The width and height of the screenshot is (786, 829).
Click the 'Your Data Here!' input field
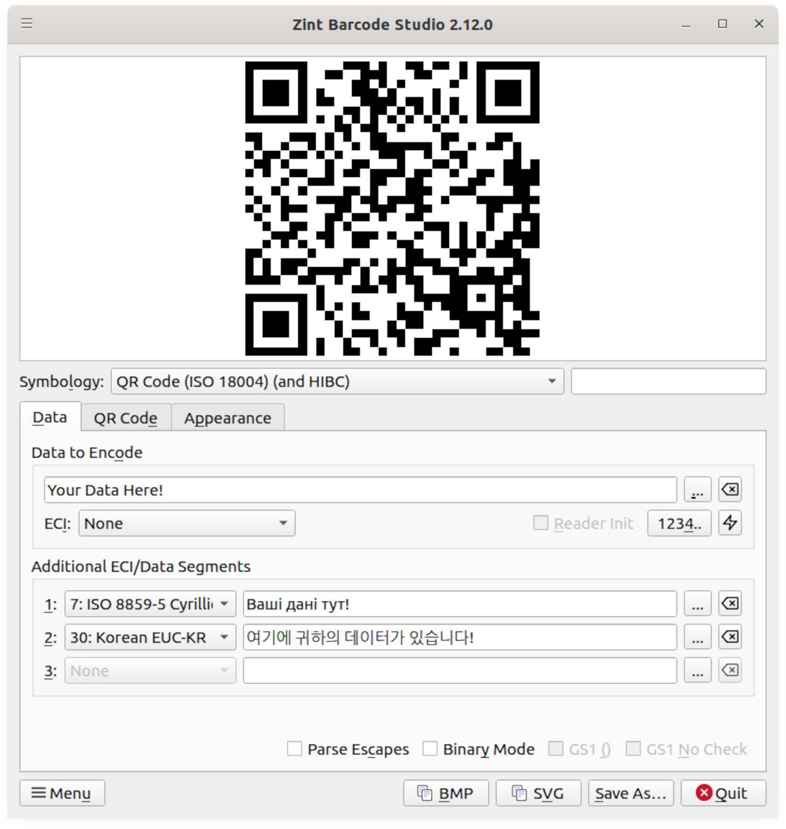[x=360, y=490]
